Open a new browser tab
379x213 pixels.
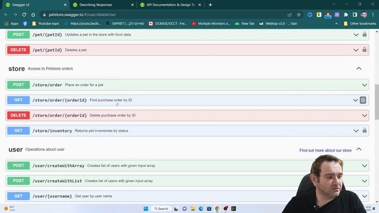coord(210,5)
